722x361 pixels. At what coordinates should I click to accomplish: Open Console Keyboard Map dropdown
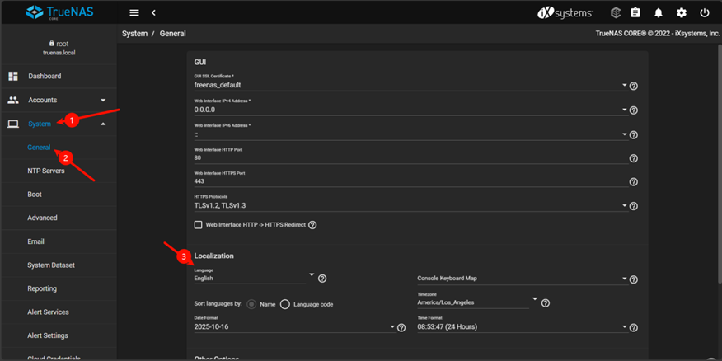point(523,279)
